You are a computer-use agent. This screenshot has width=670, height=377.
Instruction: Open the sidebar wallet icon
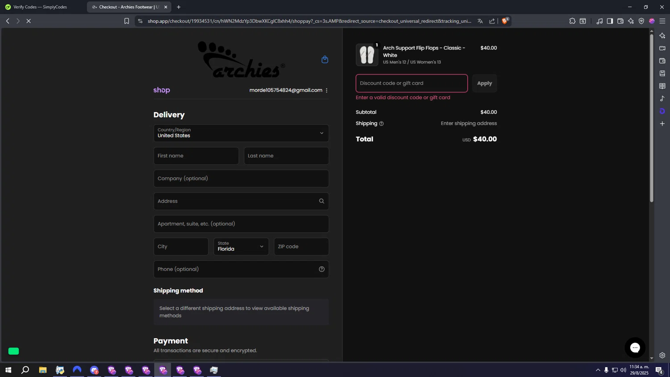pyautogui.click(x=662, y=61)
